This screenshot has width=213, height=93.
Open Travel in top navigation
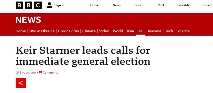point(206,5)
